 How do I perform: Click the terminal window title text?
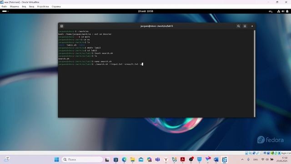pos(156,26)
